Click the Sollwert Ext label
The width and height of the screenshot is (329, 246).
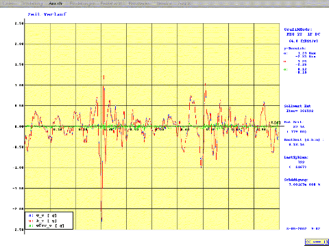[297, 106]
